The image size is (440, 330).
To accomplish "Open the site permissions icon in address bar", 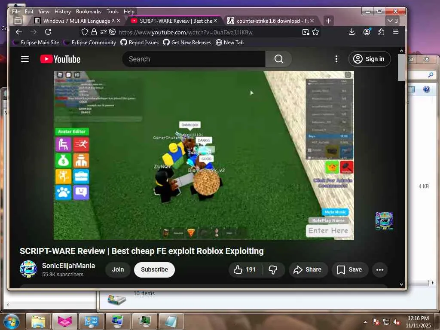I will (103, 32).
